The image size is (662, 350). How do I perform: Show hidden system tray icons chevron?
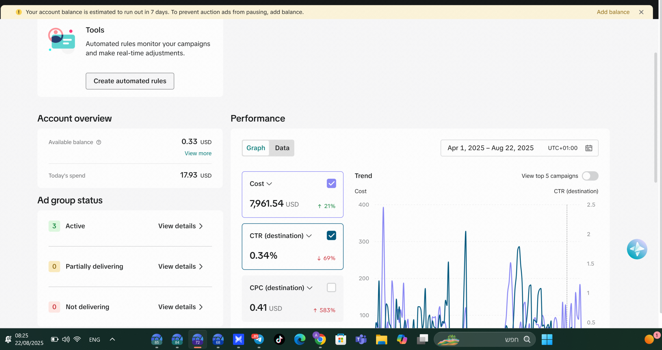point(112,339)
